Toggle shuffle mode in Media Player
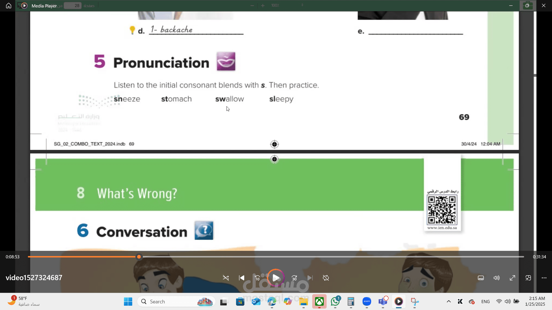552x310 pixels. pyautogui.click(x=226, y=278)
